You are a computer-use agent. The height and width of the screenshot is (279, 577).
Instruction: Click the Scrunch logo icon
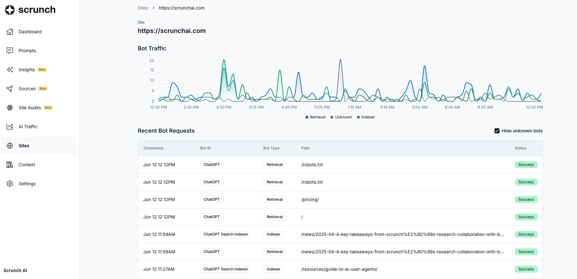click(x=10, y=10)
